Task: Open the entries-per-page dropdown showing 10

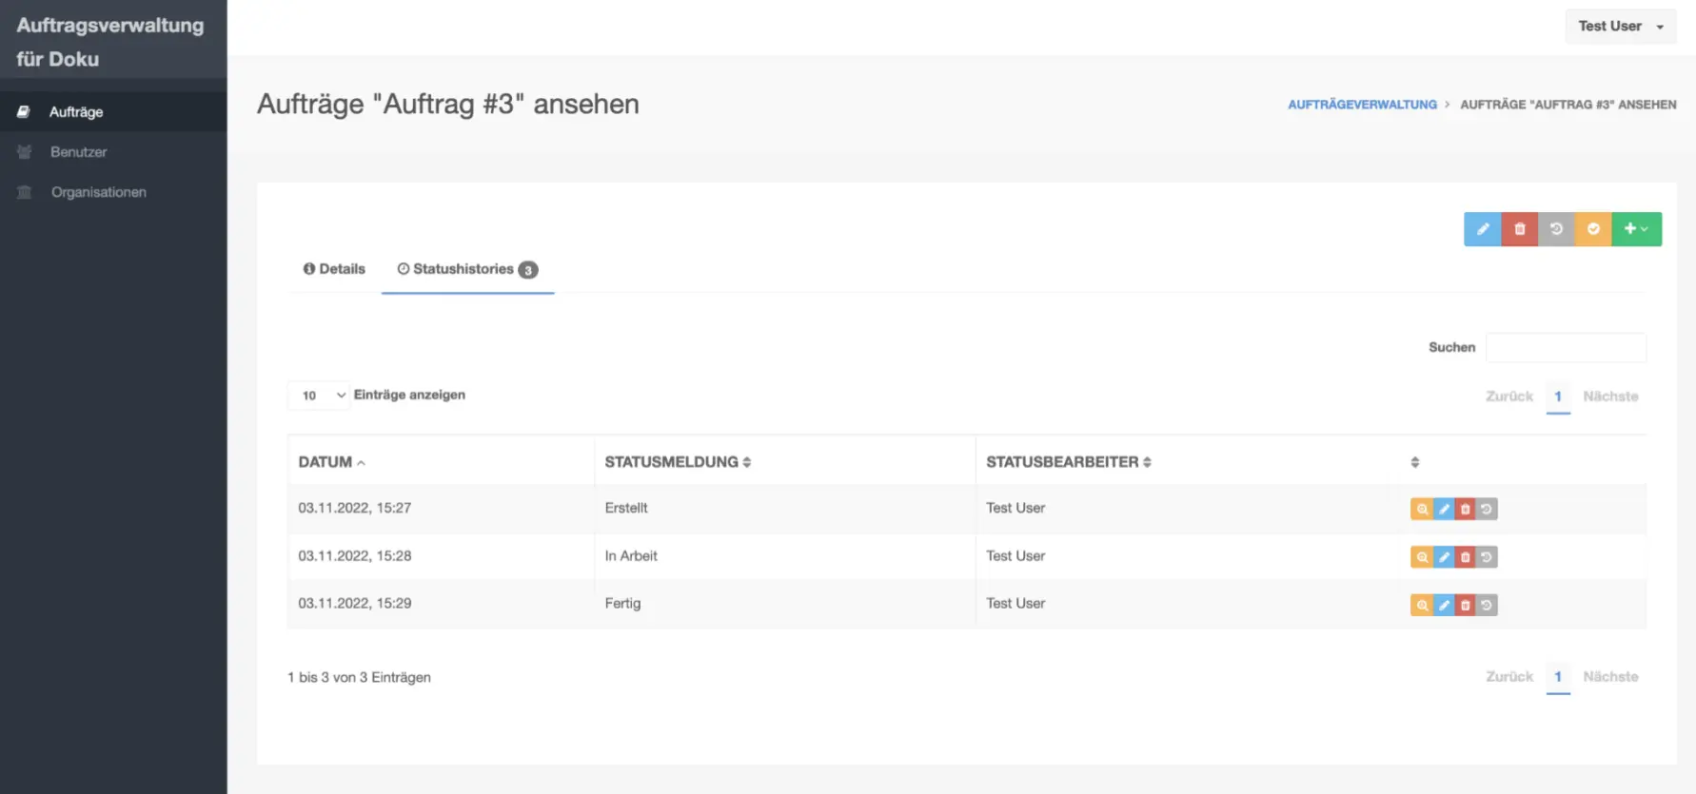Action: (x=319, y=396)
